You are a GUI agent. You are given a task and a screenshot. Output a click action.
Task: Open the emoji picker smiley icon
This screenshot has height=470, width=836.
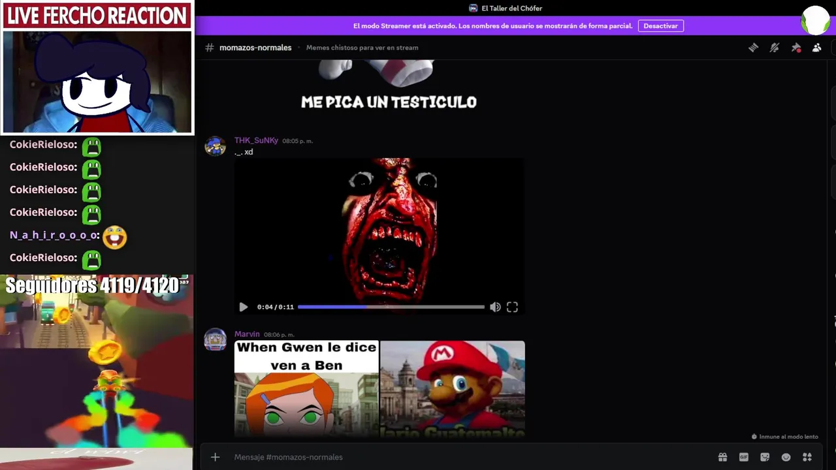(786, 457)
